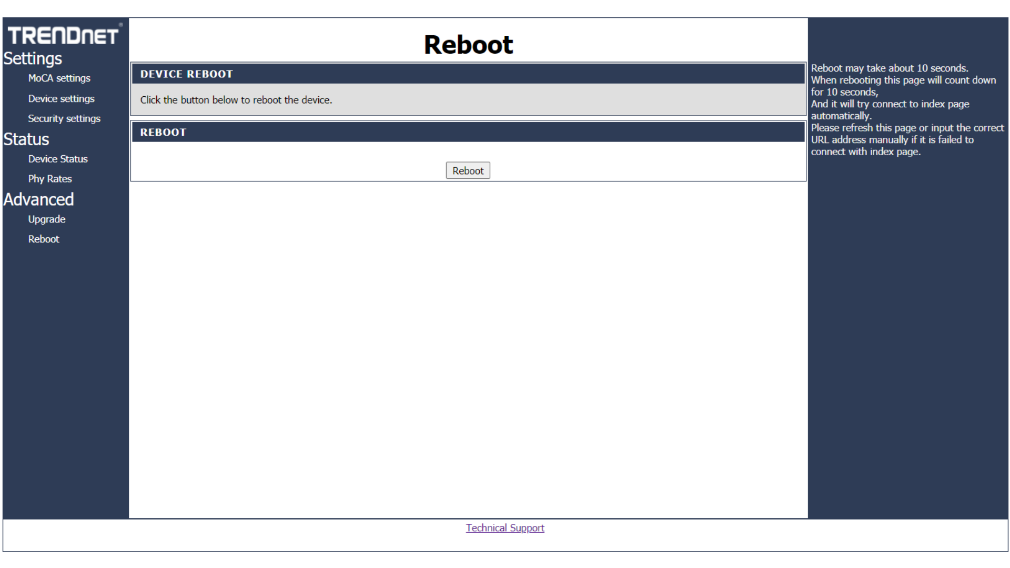This screenshot has height=568, width=1010.
Task: Click the 'Reboot may take about 10 seconds' help text
Action: [889, 68]
